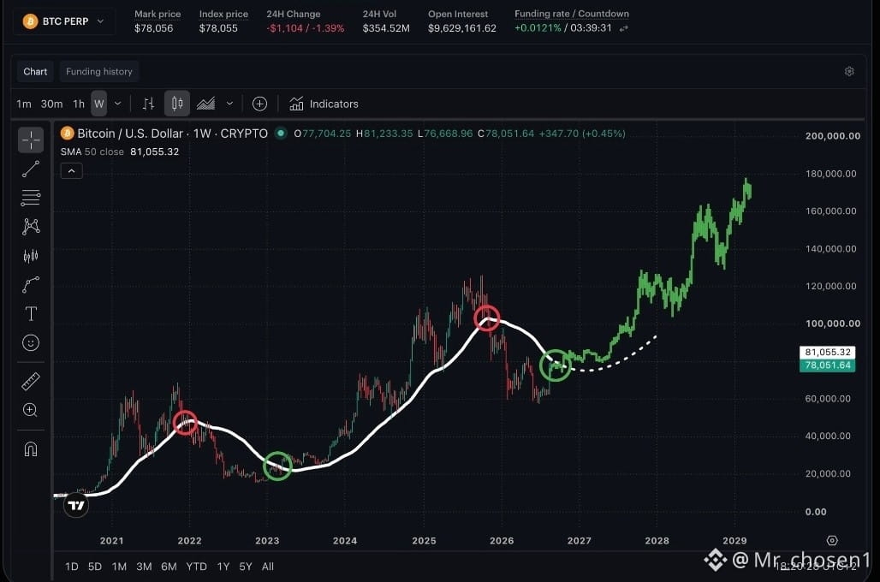
Task: Select the XABCD pattern tool
Action: (31, 227)
